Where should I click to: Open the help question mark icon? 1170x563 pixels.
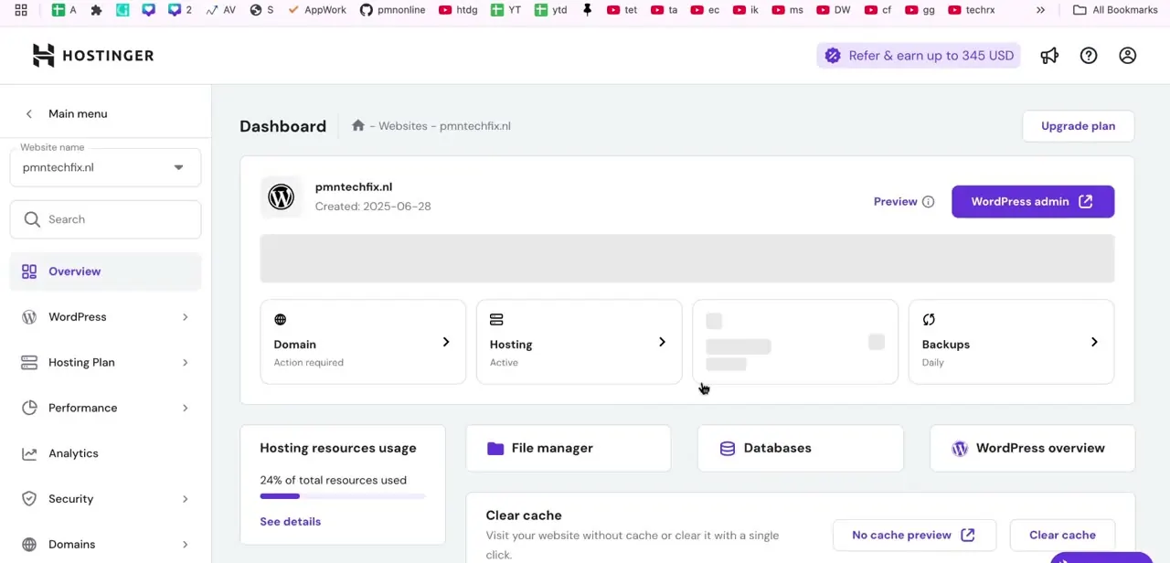coord(1089,56)
